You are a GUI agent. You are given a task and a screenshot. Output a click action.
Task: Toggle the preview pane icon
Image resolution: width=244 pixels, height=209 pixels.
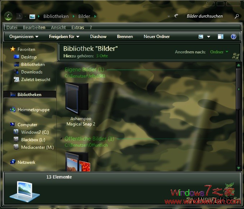(221, 37)
